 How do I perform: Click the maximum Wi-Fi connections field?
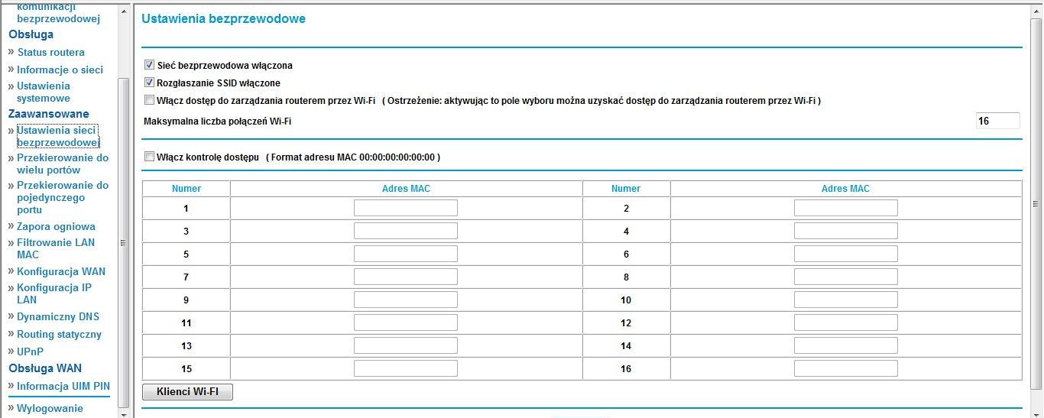click(997, 121)
